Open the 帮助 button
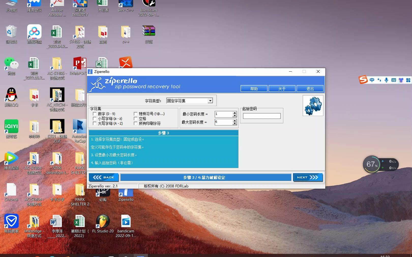412x257 pixels. click(x=254, y=89)
